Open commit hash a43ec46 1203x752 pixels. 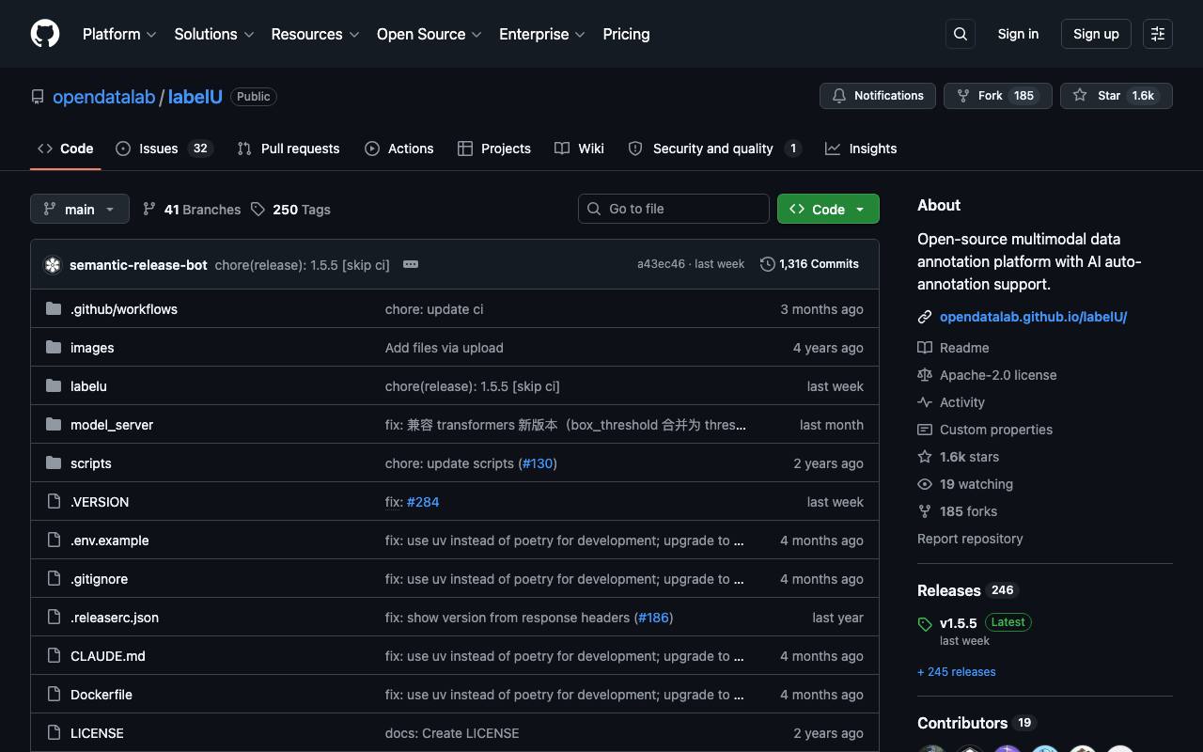661,264
